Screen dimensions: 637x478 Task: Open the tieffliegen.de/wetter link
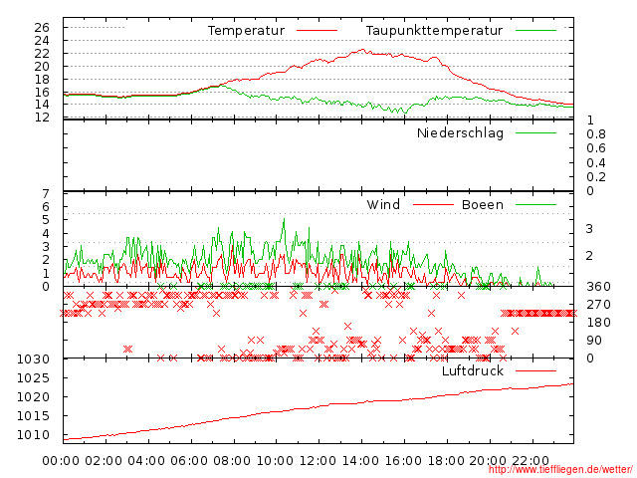click(x=560, y=470)
